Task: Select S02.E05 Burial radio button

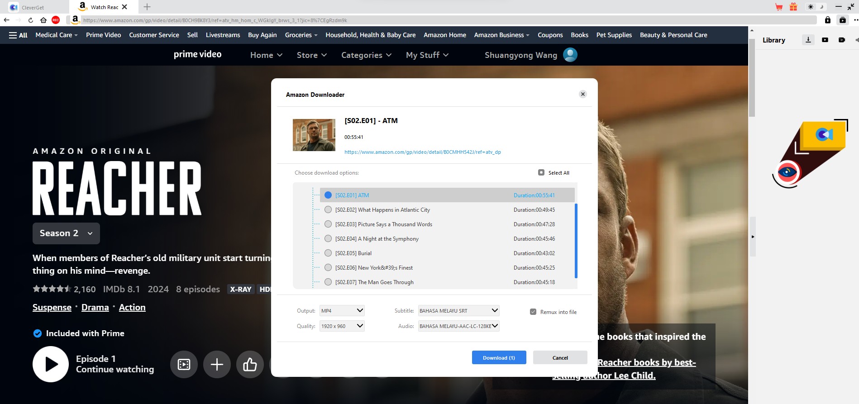Action: pos(328,253)
